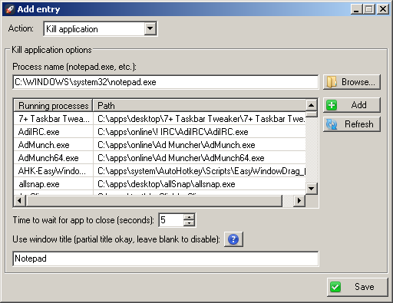The height and width of the screenshot is (303, 393).
Task: Increase wait seconds with the spinner up arrow
Action: click(x=189, y=217)
